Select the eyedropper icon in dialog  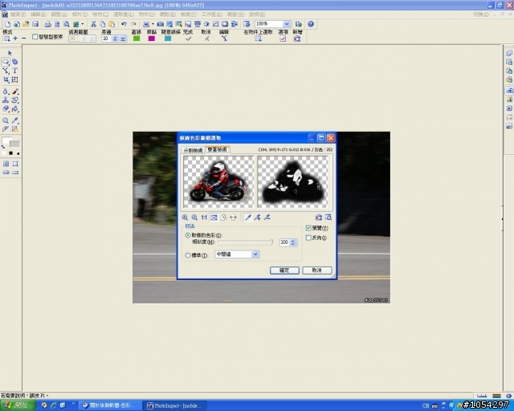(x=248, y=218)
